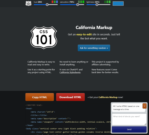
Task: Pick the lowest saturation preset swatch
Action: coord(79,2)
